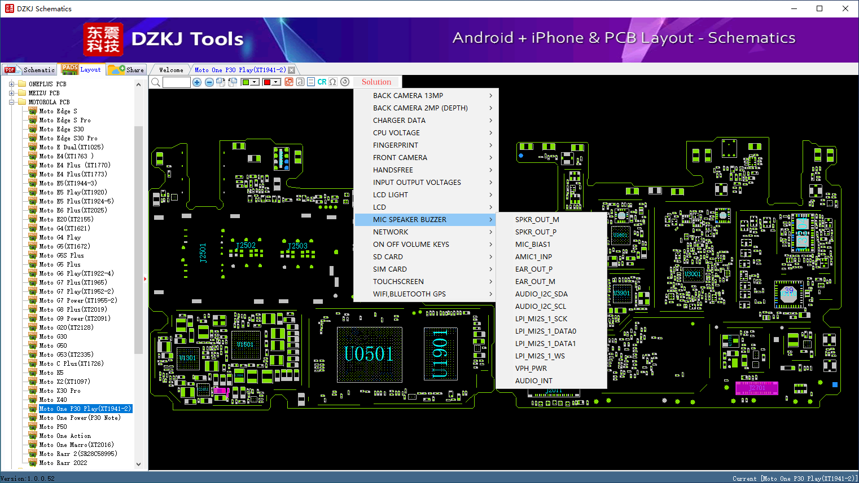Screen dimensions: 859x483
Task: Open the red color dropdown
Action: 276,82
